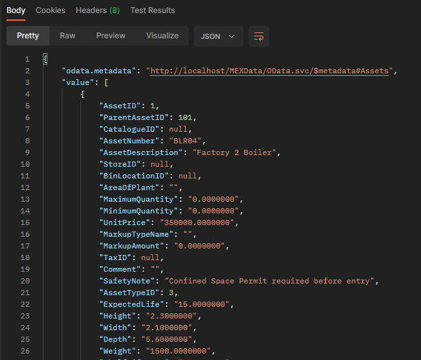The height and width of the screenshot is (360, 421).
Task: Open the JSON format dropdown
Action: click(x=219, y=36)
